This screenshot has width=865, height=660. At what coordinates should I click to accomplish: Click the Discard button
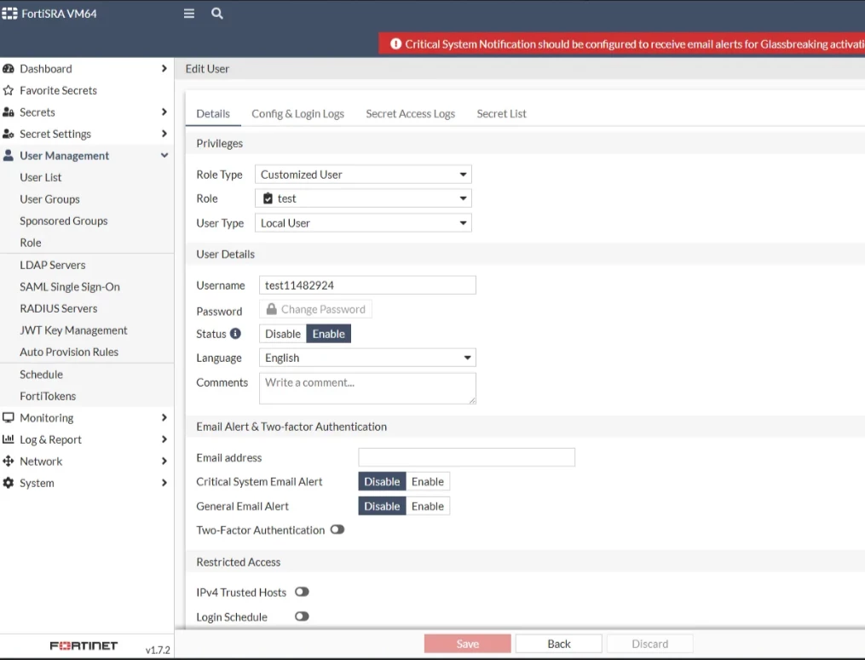(650, 644)
